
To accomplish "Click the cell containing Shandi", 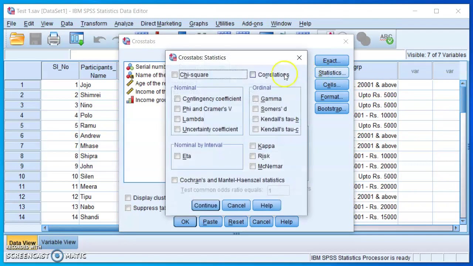I will click(98, 217).
